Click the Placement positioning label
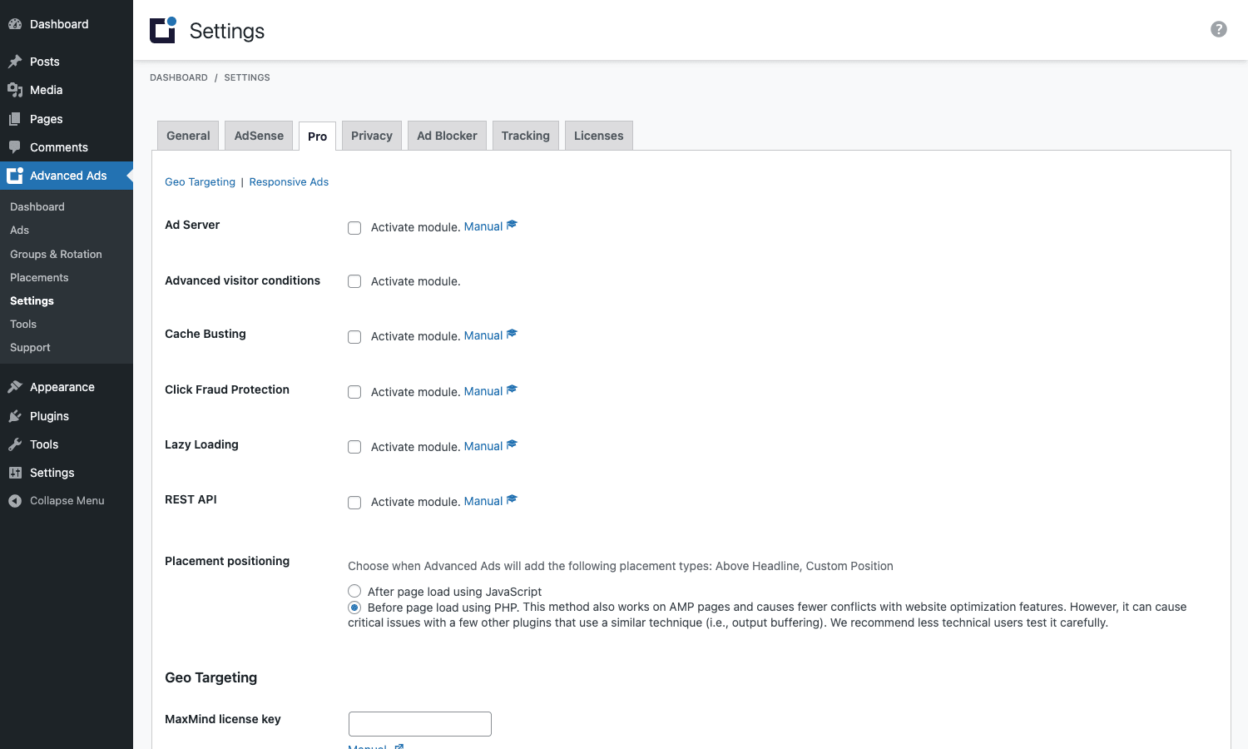The width and height of the screenshot is (1248, 749). 227,561
